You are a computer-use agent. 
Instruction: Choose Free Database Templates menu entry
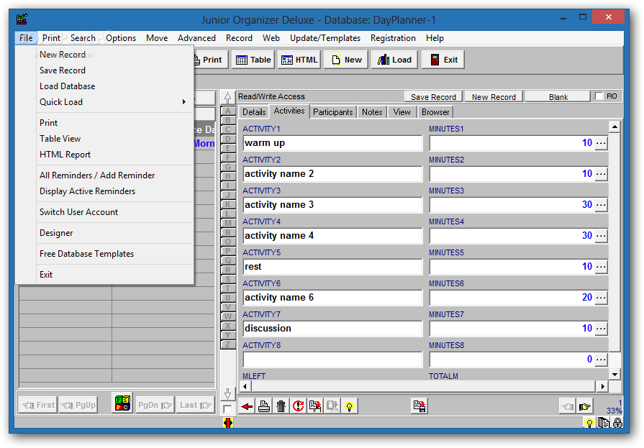[x=86, y=254]
